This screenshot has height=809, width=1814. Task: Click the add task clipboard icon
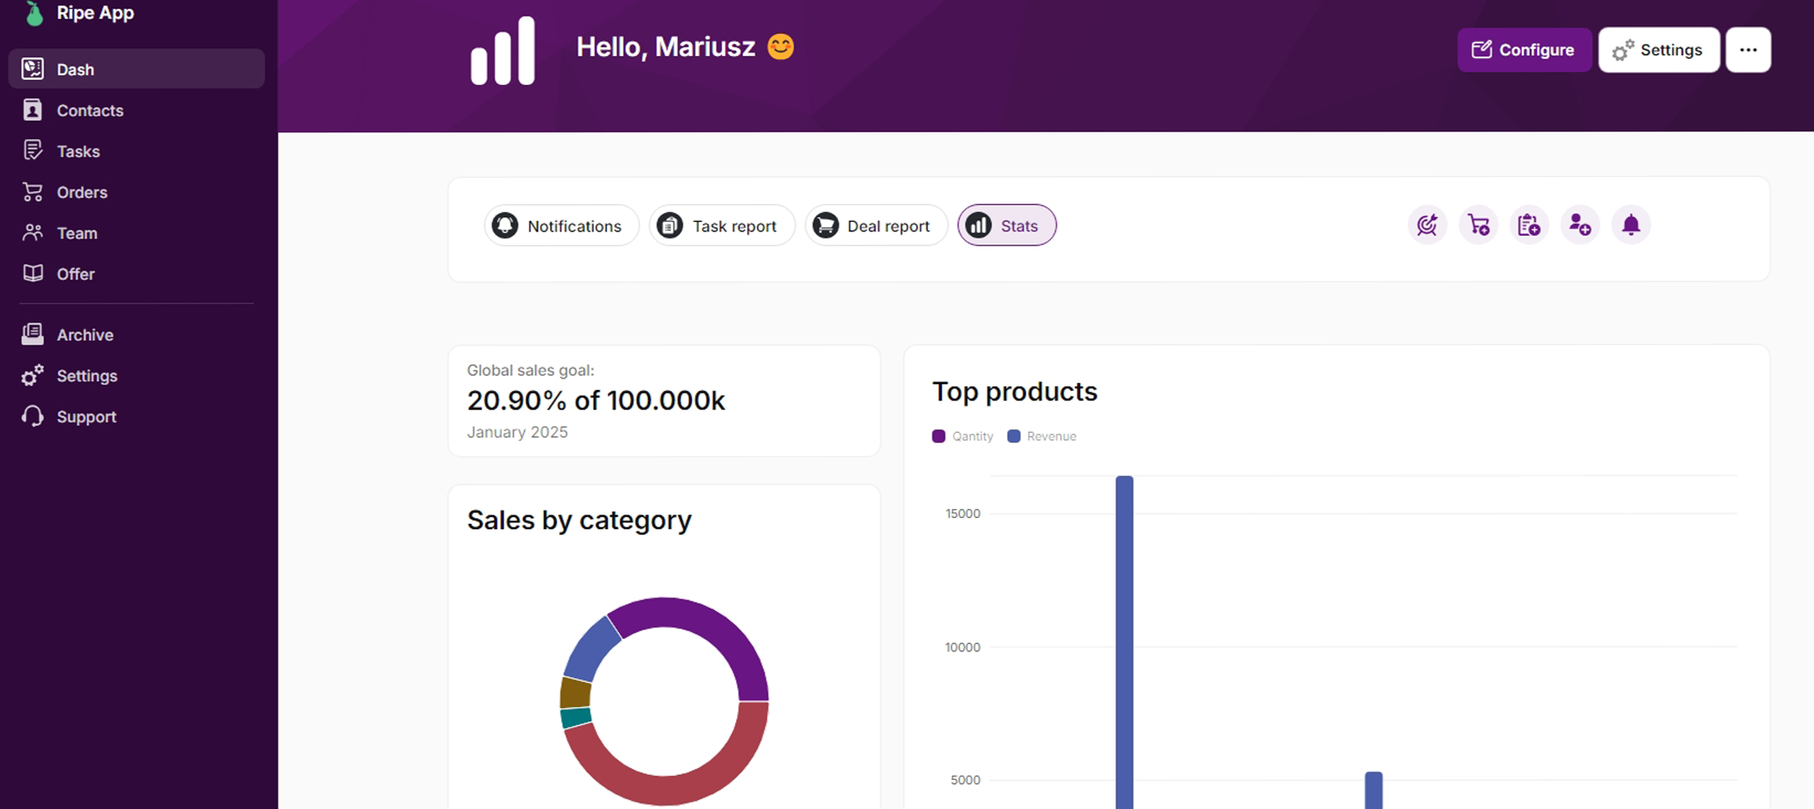coord(1529,225)
